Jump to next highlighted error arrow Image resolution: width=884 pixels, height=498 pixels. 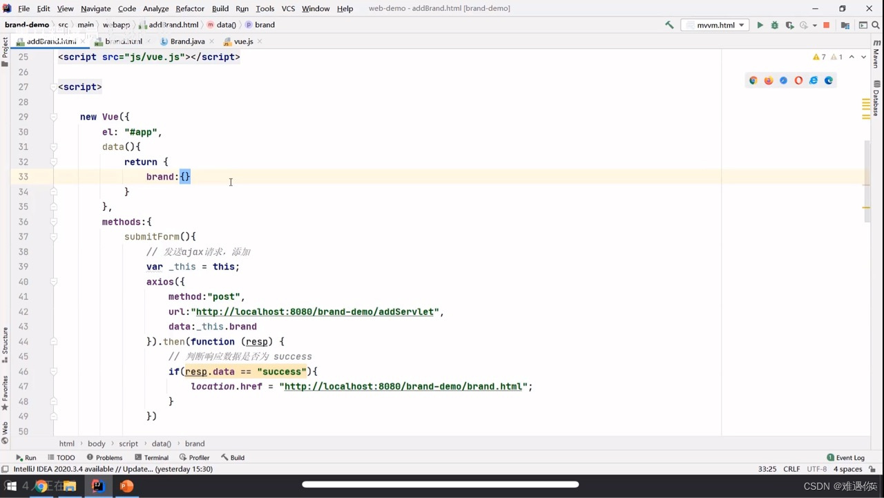point(863,57)
